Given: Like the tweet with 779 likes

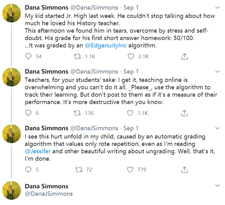Looking at the screenshot, I should 131,169.
